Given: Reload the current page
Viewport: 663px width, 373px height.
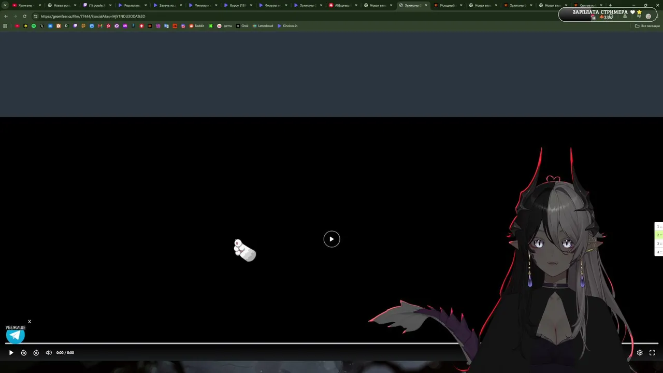Looking at the screenshot, I should tap(24, 16).
